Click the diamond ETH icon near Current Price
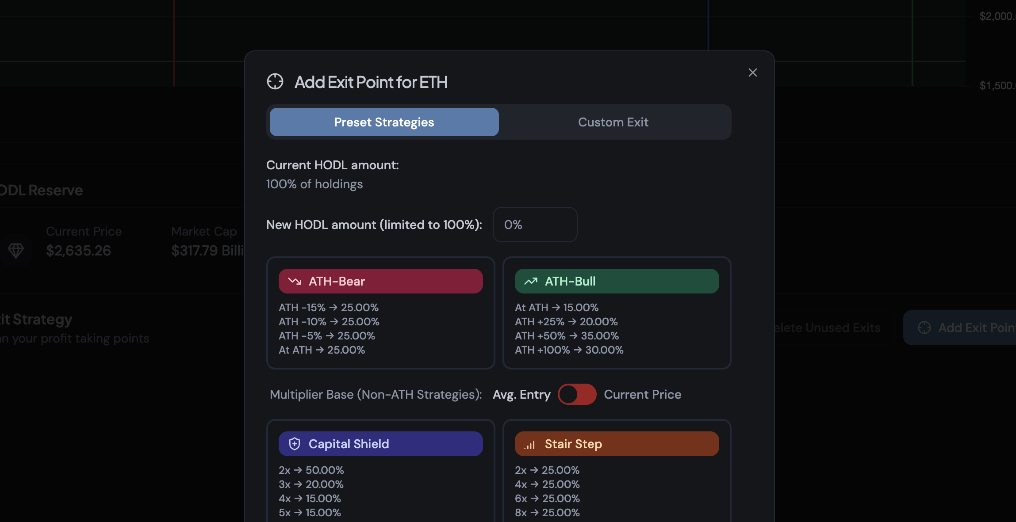The height and width of the screenshot is (522, 1016). point(16,250)
